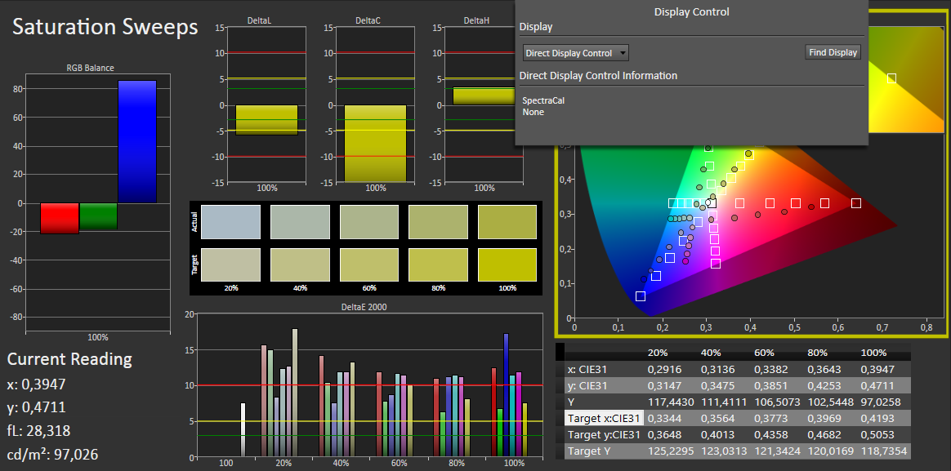The height and width of the screenshot is (471, 951).
Task: Select the Target 100% yellow swatch
Action: click(x=507, y=264)
